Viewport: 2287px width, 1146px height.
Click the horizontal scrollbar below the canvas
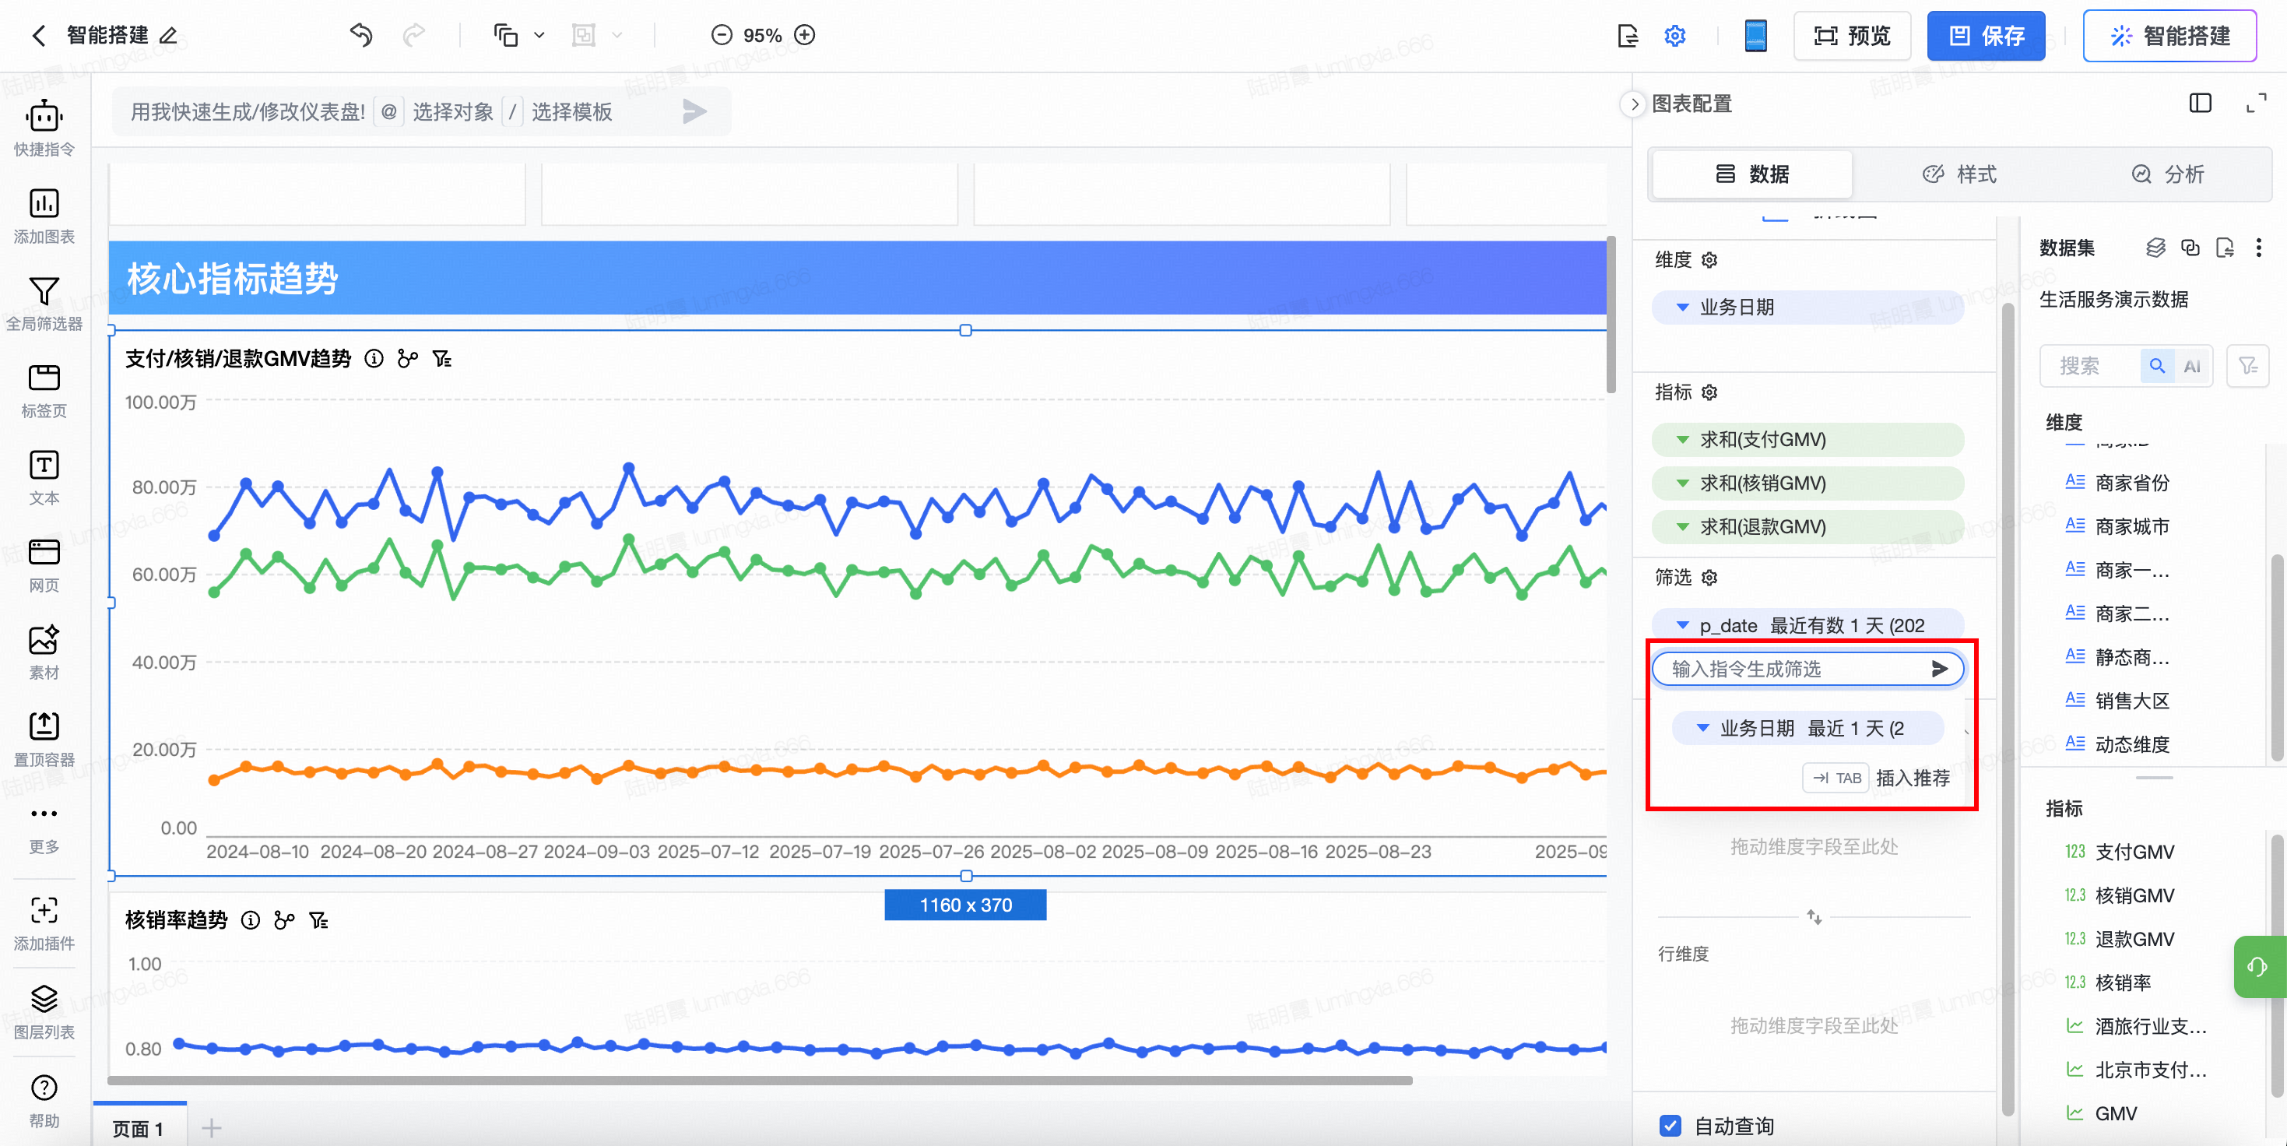pyautogui.click(x=759, y=1081)
